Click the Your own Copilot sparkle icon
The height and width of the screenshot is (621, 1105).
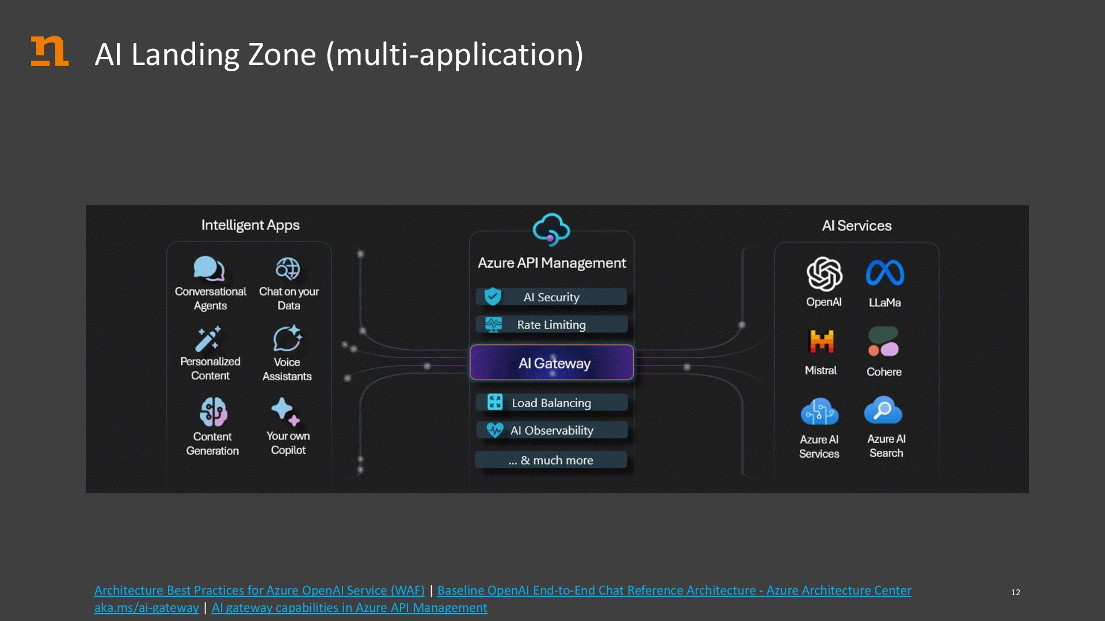coord(285,411)
